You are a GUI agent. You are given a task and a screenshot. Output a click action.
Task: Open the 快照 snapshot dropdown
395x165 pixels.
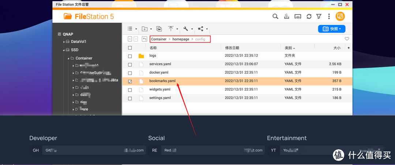332,29
